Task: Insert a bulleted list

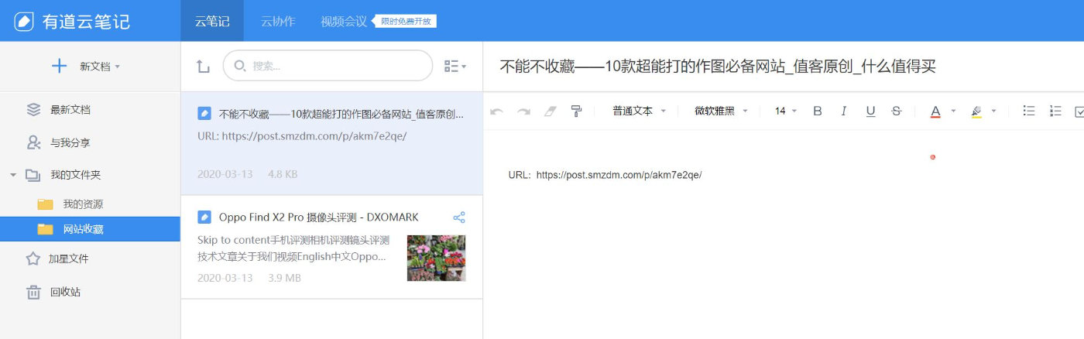Action: tap(1029, 111)
